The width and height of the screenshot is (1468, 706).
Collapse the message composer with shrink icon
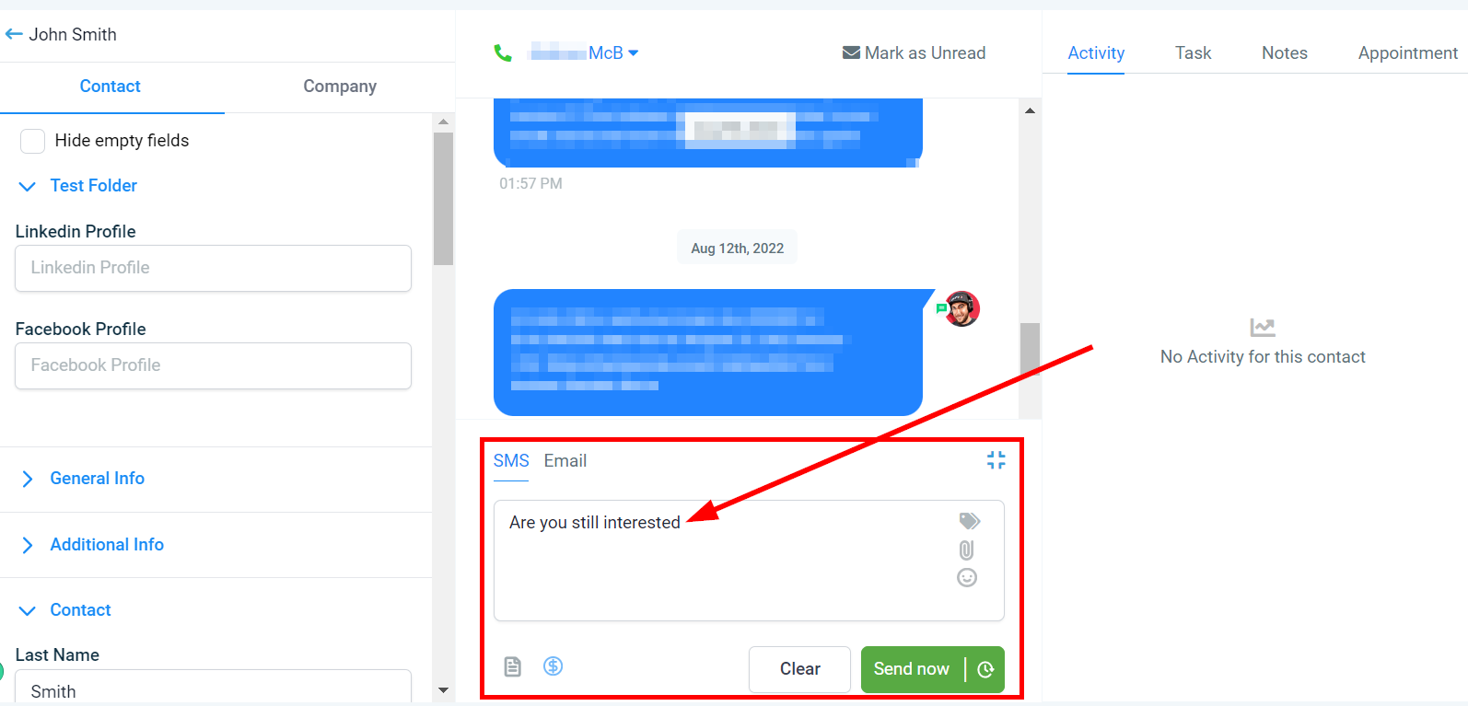tap(996, 460)
